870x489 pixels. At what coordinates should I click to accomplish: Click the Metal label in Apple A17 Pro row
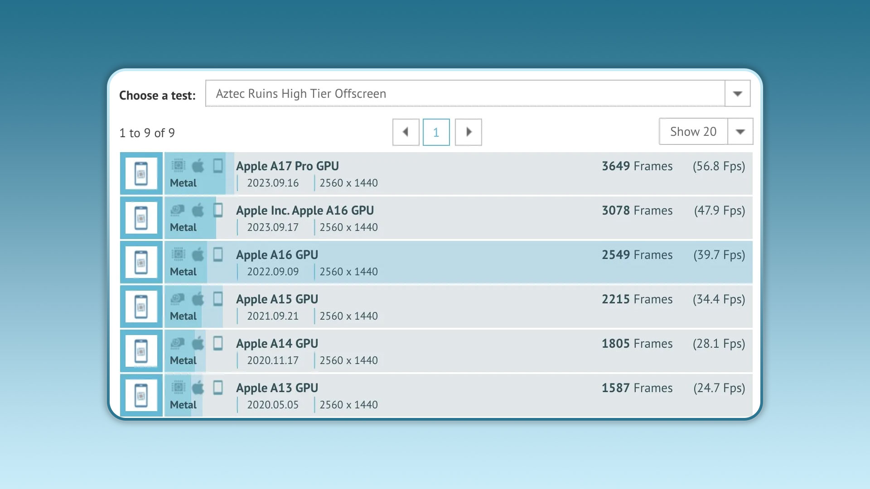183,183
